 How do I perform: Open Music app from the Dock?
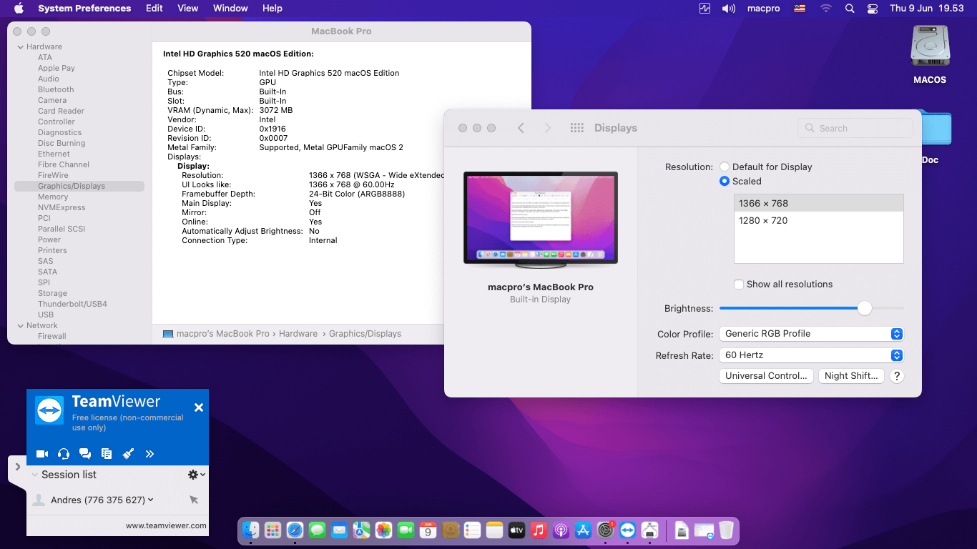(x=539, y=530)
